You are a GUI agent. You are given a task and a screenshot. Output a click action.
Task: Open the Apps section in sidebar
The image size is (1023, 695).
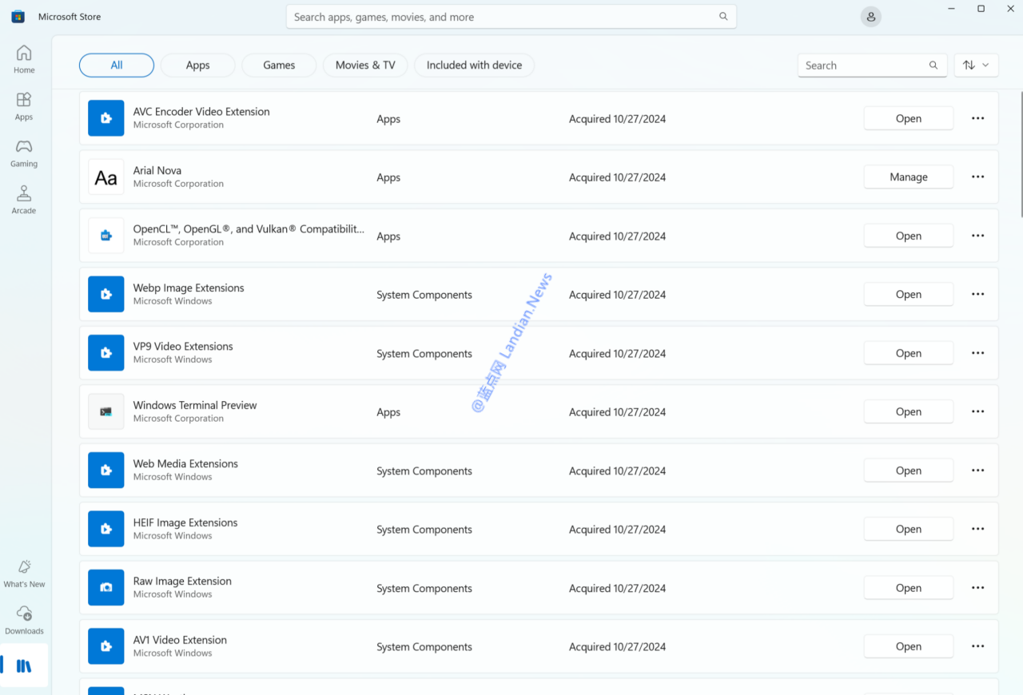24,106
